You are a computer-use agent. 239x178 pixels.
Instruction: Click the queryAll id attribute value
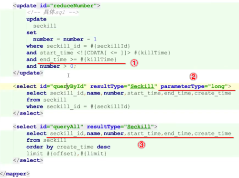66,126
